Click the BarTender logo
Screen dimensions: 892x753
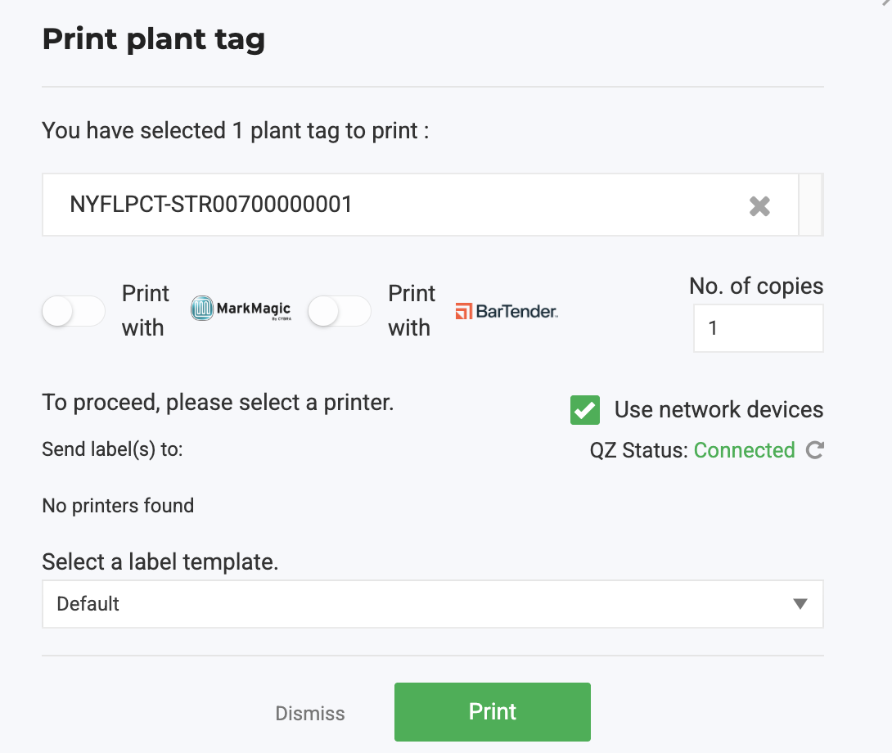coord(507,311)
